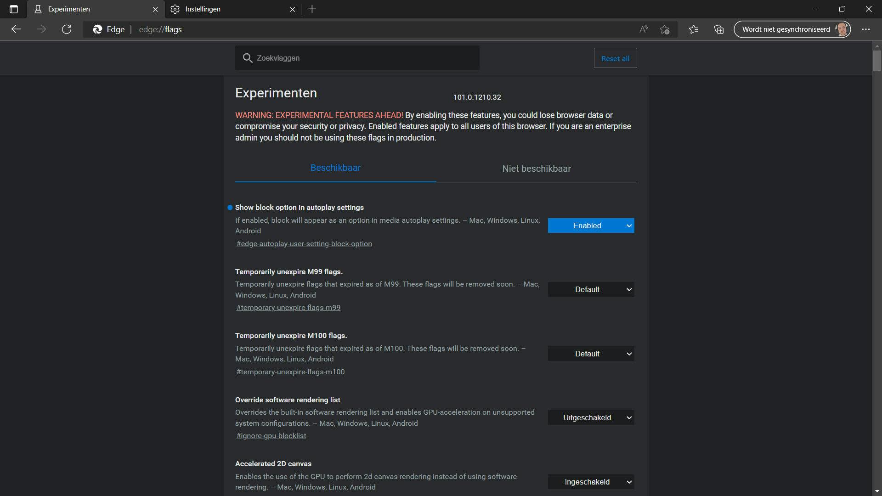Screen dimensions: 882x496
Task: Open new tab with plus button
Action: click(312, 9)
